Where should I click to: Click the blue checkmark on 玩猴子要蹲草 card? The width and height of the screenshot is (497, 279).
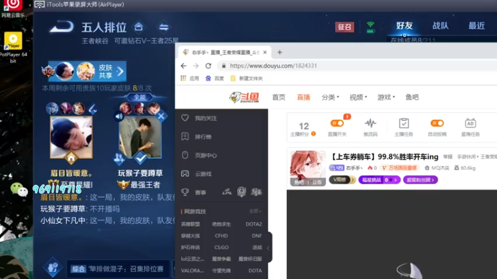click(x=140, y=157)
